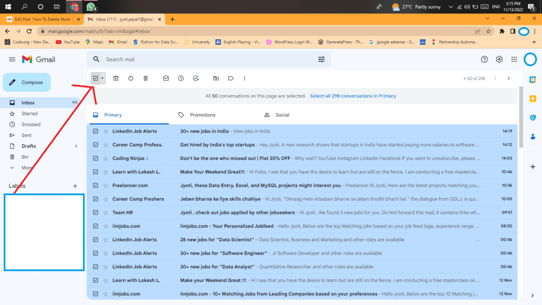The height and width of the screenshot is (305, 542).
Task: Click the Add to Tasks icon
Action: [x=196, y=78]
